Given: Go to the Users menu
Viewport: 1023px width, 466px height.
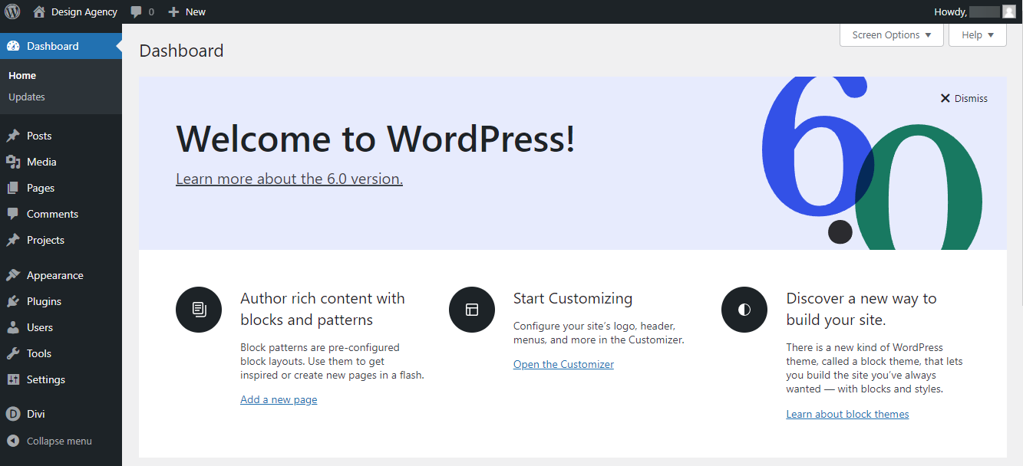Looking at the screenshot, I should (40, 327).
